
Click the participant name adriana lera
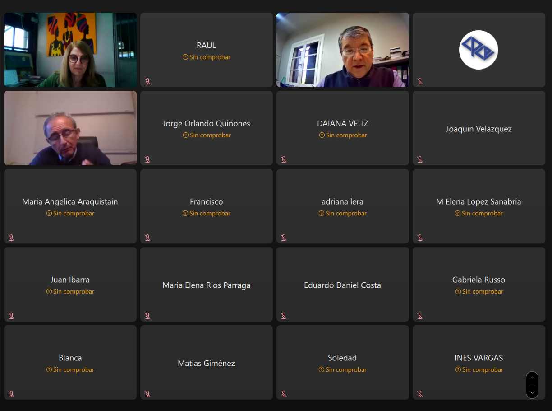tap(343, 202)
